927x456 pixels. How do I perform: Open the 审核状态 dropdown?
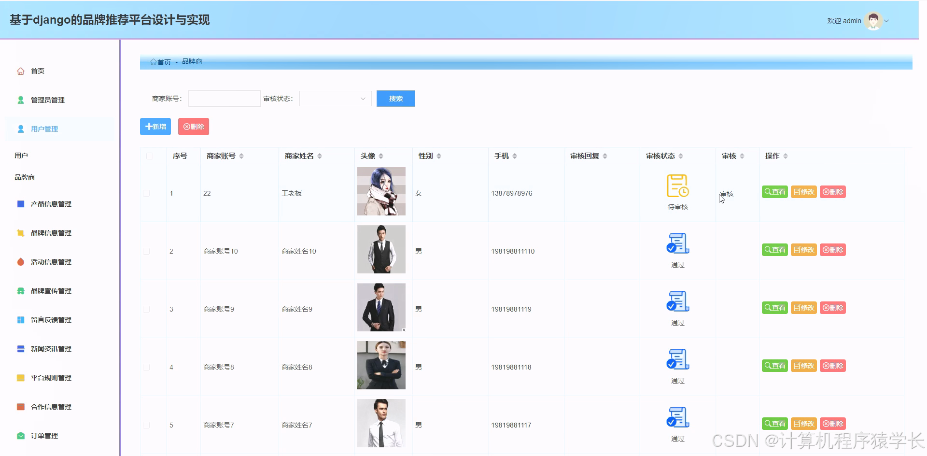(335, 98)
